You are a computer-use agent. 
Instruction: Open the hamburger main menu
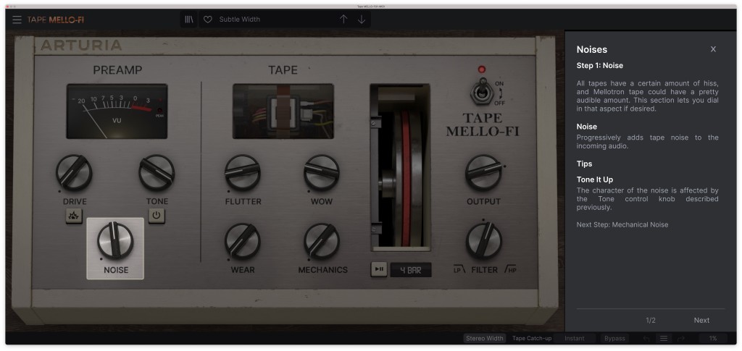pyautogui.click(x=17, y=20)
